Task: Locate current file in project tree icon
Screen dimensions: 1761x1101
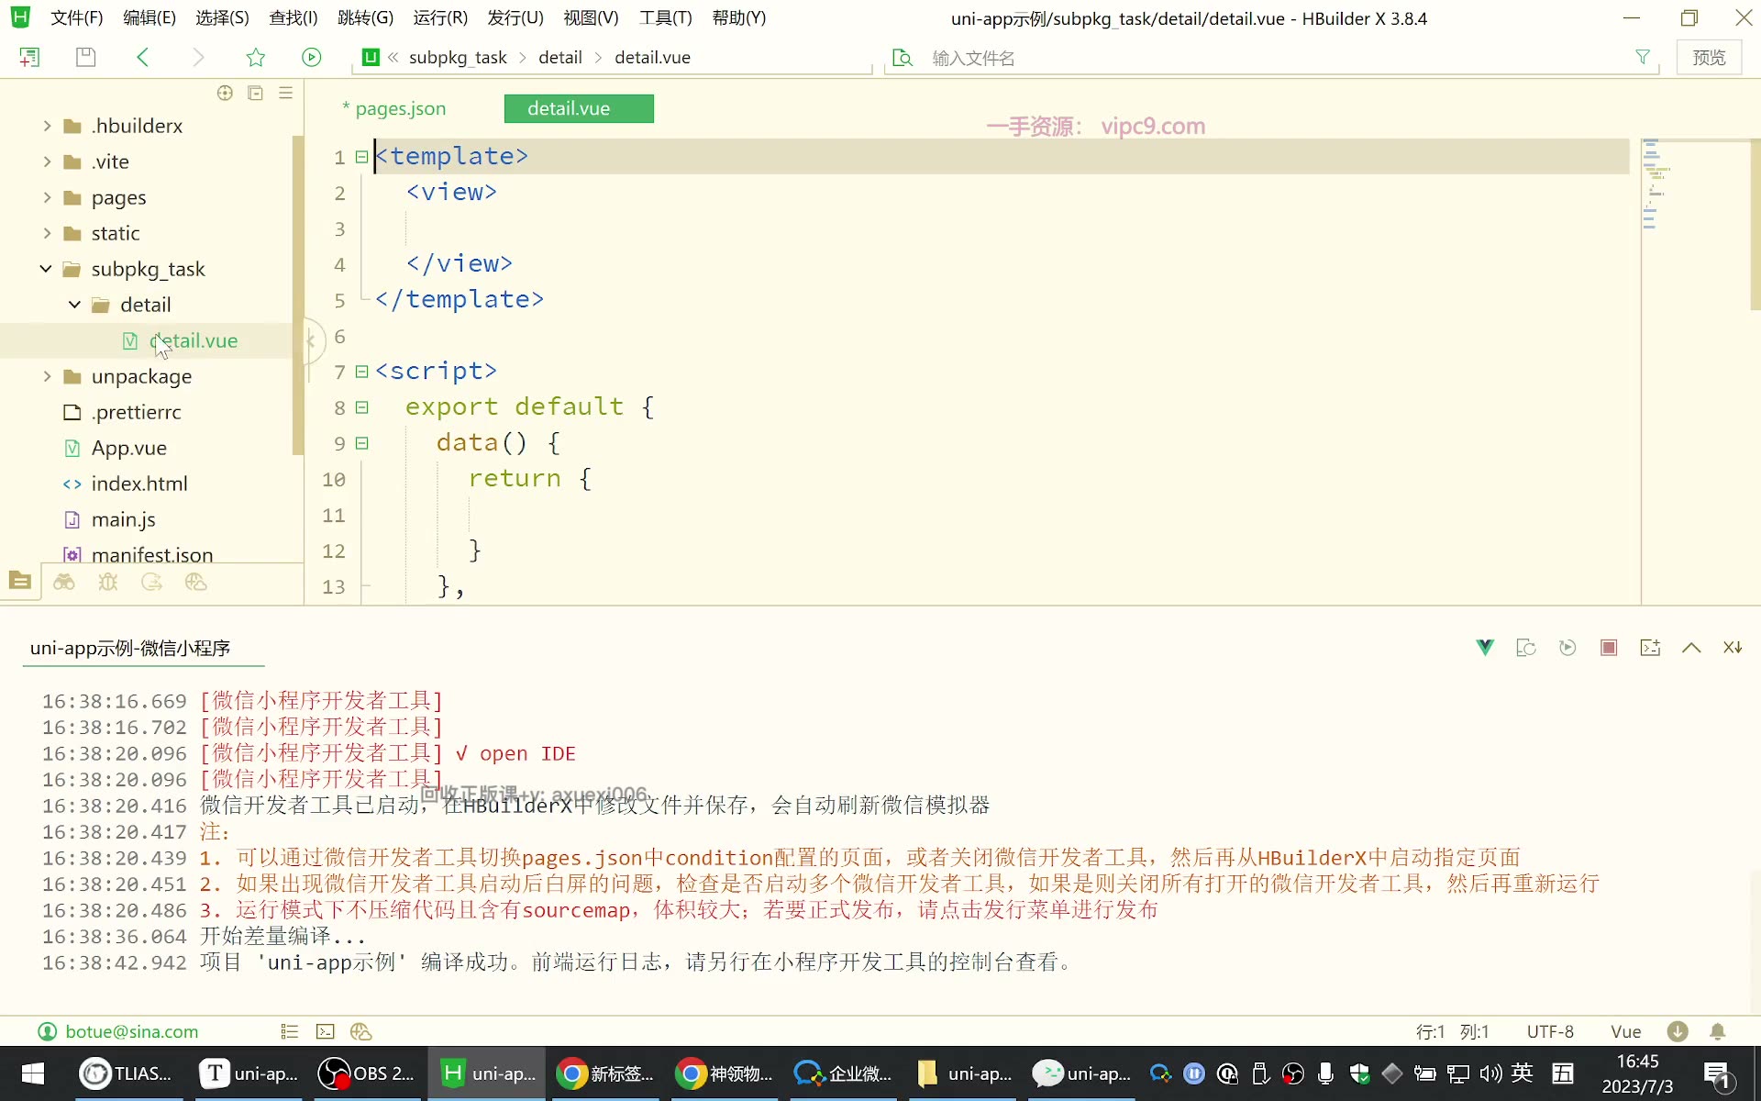Action: 225,93
